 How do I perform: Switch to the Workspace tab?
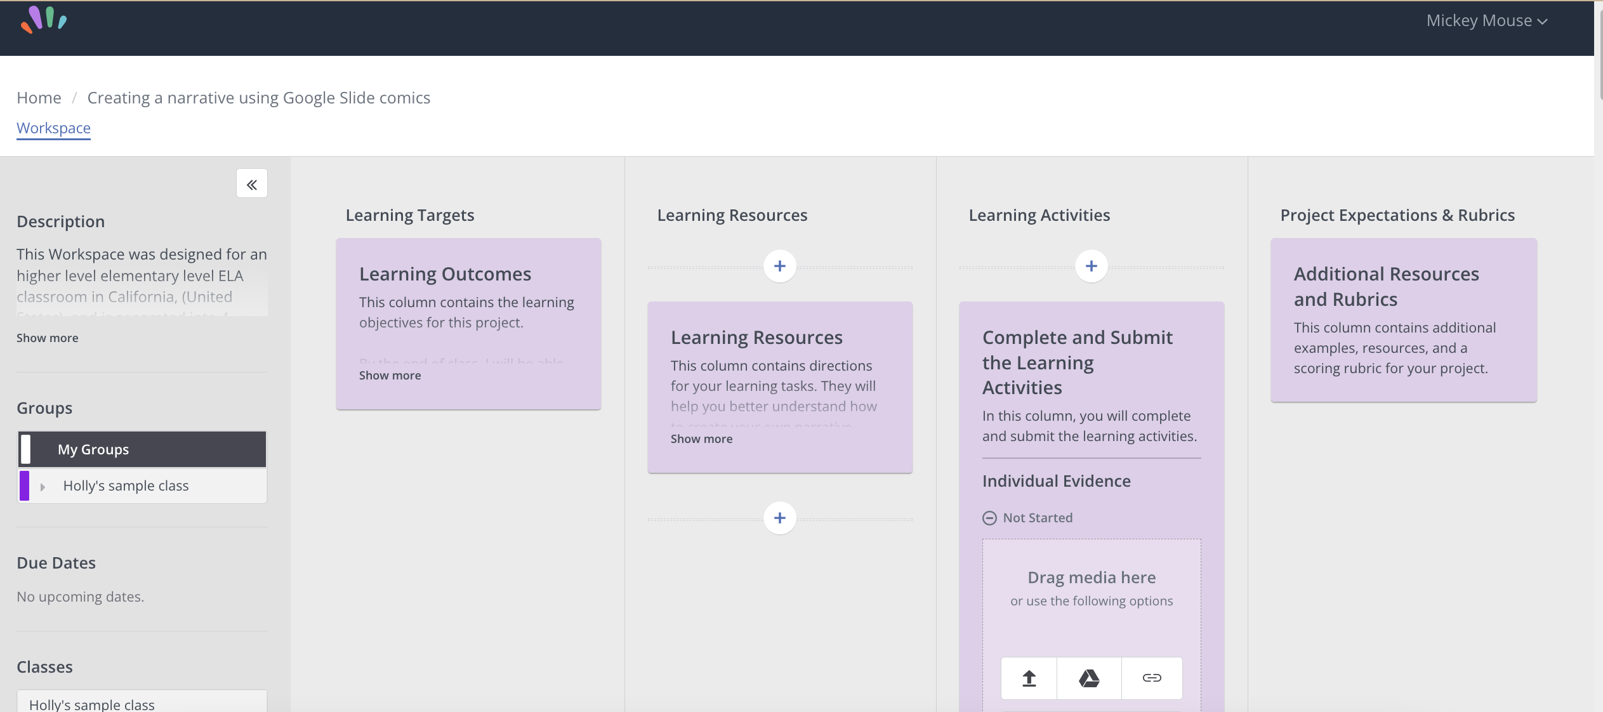[53, 128]
